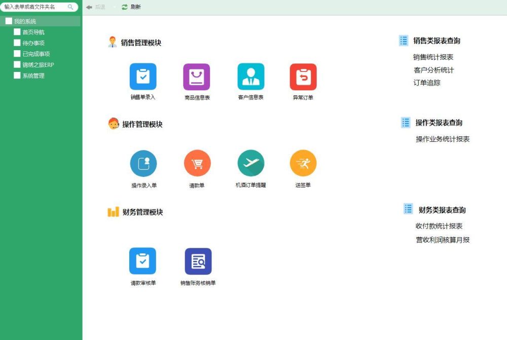Image resolution: width=507 pixels, height=340 pixels.
Task: Open the 异常订单 red icon
Action: click(303, 77)
